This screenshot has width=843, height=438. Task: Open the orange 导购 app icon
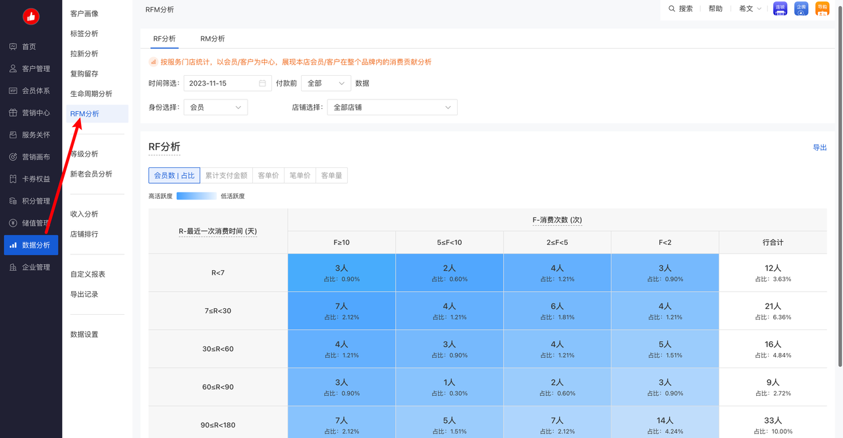point(822,9)
